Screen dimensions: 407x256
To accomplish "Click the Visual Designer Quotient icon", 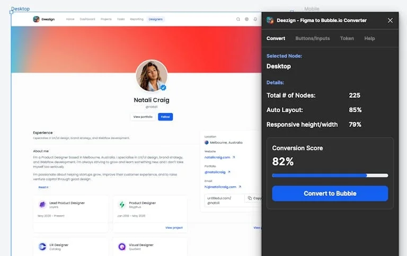I will 122,246.
